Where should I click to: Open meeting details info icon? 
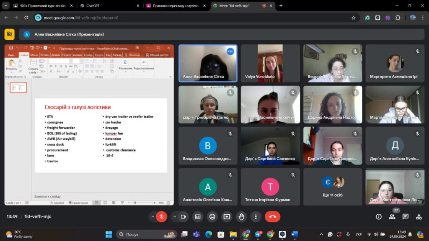[x=379, y=217]
